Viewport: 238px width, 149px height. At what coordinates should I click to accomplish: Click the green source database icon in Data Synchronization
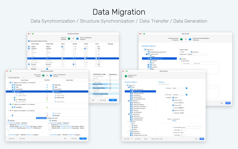click(69, 38)
